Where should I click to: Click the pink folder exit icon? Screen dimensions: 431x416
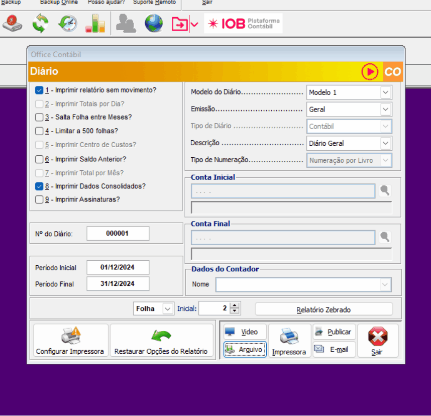(180, 24)
